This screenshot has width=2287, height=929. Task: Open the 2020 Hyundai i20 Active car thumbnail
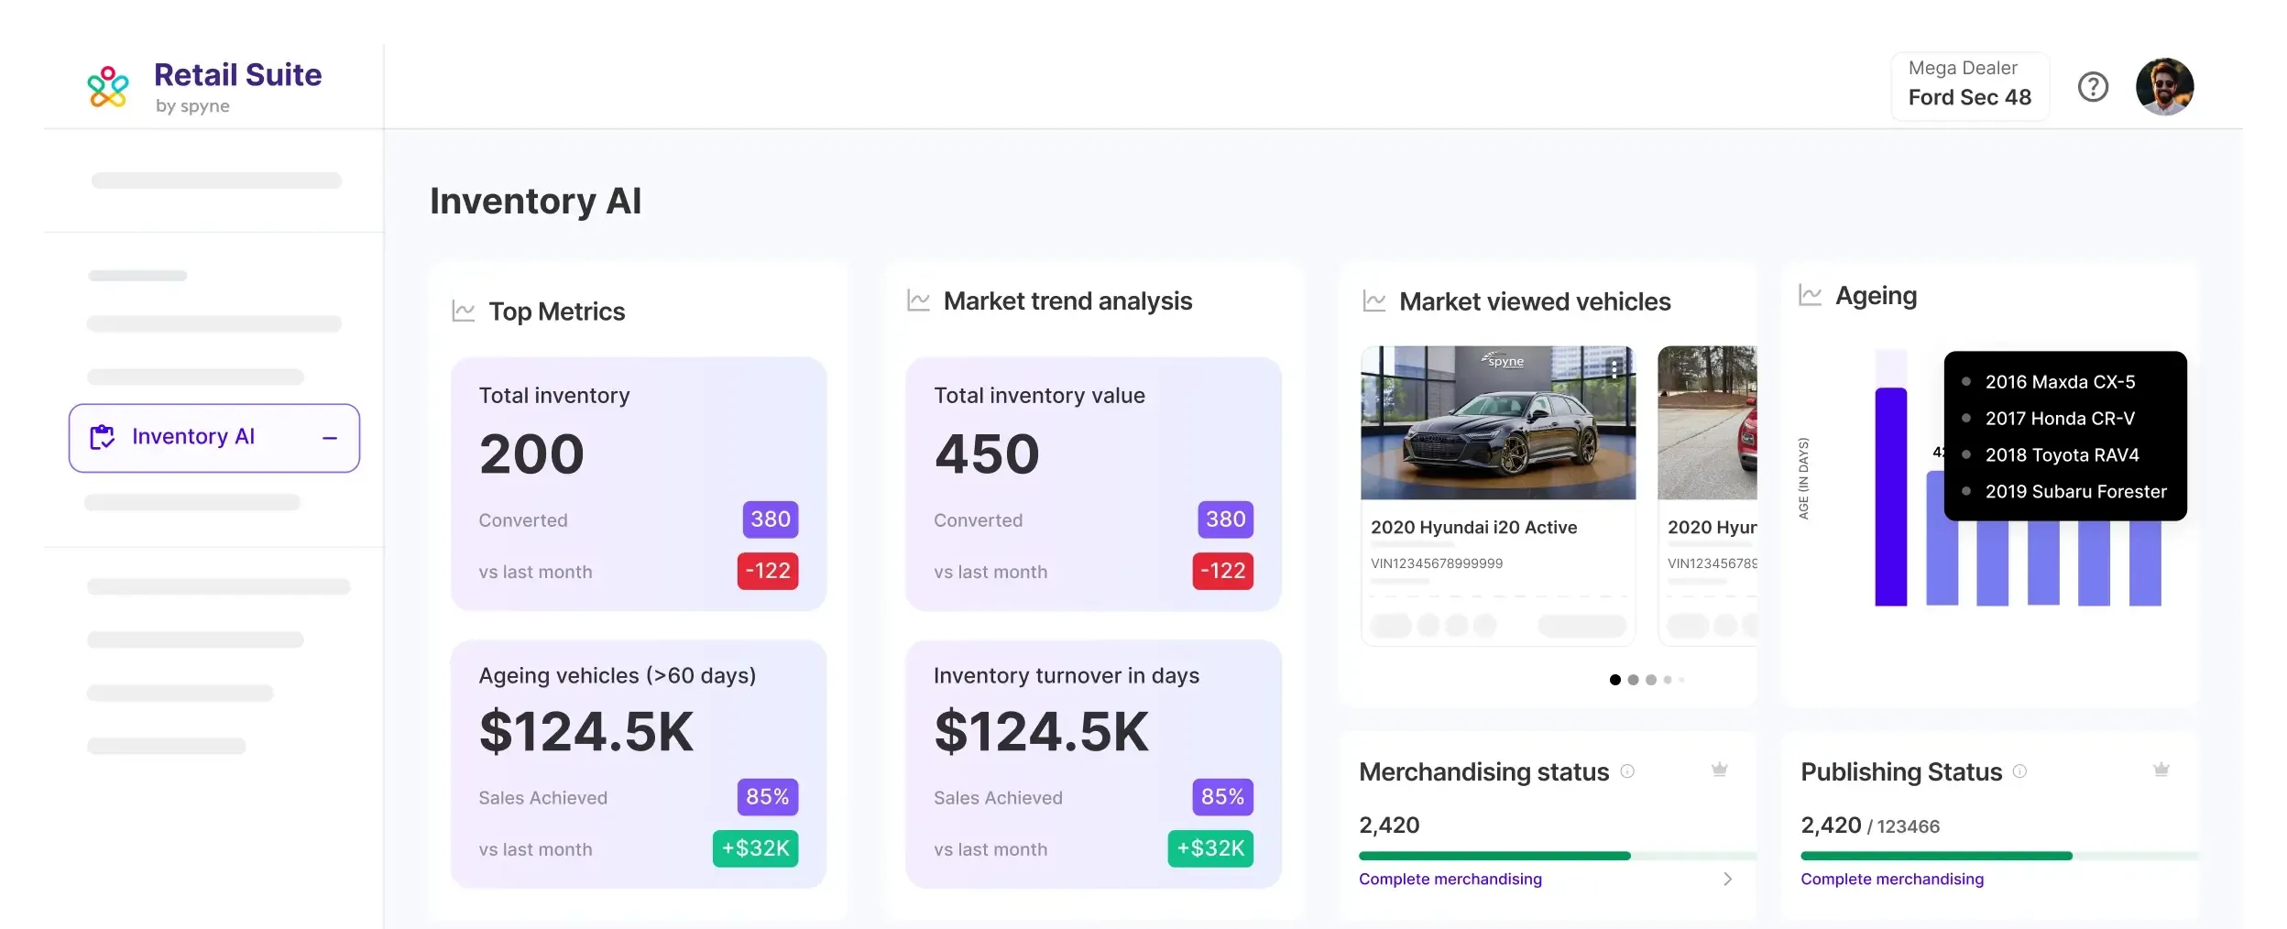tap(1497, 422)
